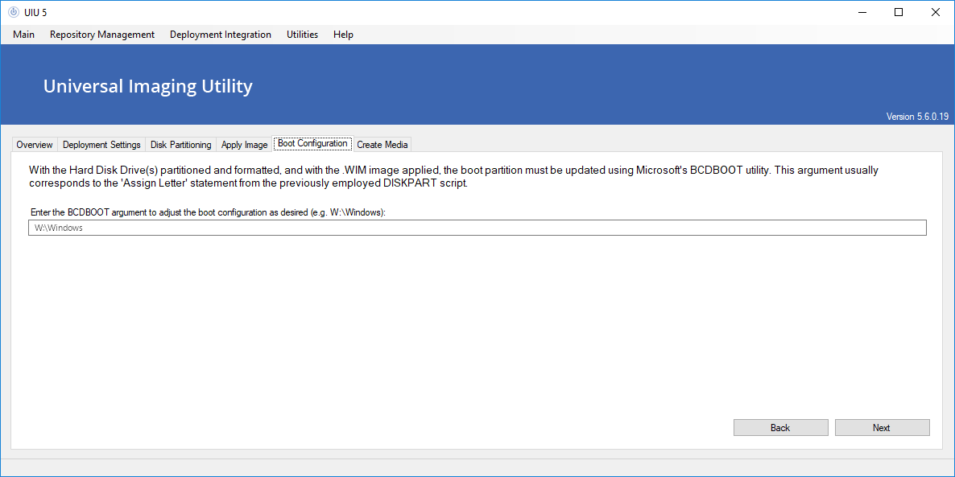The width and height of the screenshot is (955, 477).
Task: Open the Help menu
Action: coord(344,35)
